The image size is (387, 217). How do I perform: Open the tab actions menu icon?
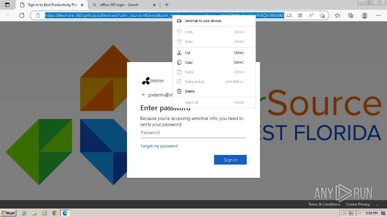[7, 5]
